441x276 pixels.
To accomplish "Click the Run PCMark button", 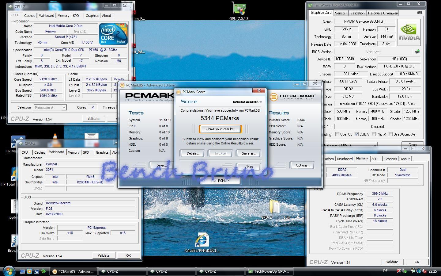I will point(220,181).
